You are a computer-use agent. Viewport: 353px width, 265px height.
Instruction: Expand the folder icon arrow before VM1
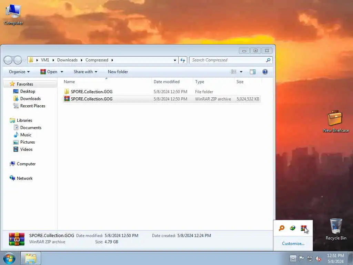pos(37,60)
